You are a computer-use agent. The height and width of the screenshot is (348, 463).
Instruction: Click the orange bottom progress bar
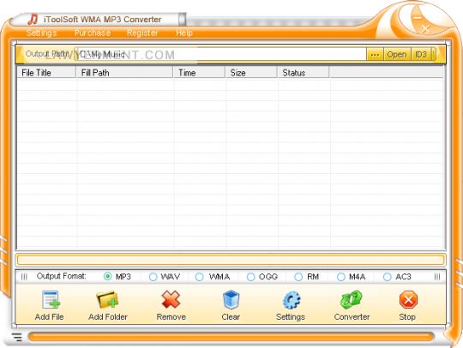coord(231,337)
